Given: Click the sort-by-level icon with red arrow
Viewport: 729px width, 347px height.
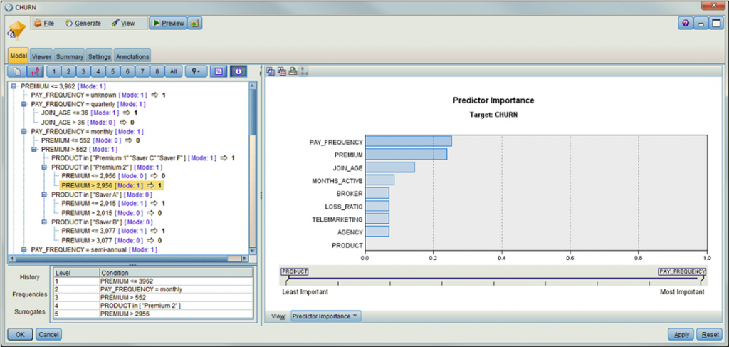Looking at the screenshot, I should pos(36,72).
